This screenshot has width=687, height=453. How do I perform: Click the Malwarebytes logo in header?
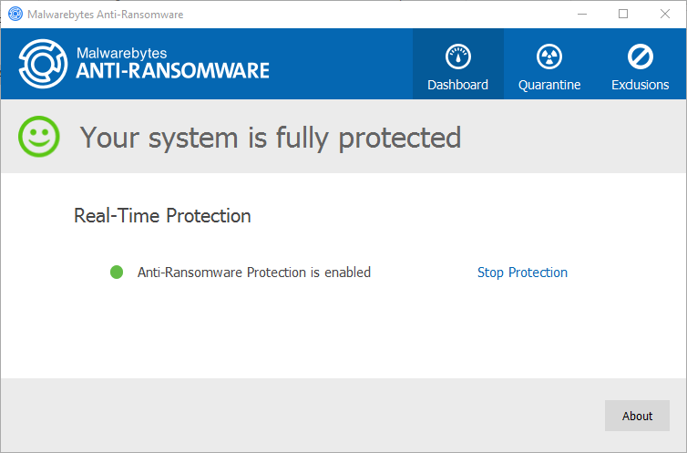point(43,64)
